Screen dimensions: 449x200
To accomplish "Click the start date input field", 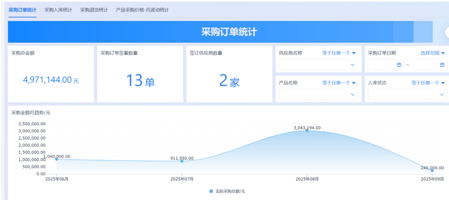I will click(x=382, y=65).
